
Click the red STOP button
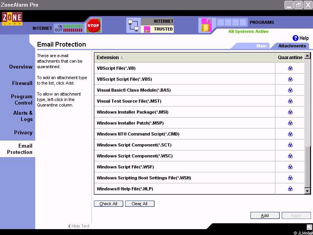click(93, 25)
